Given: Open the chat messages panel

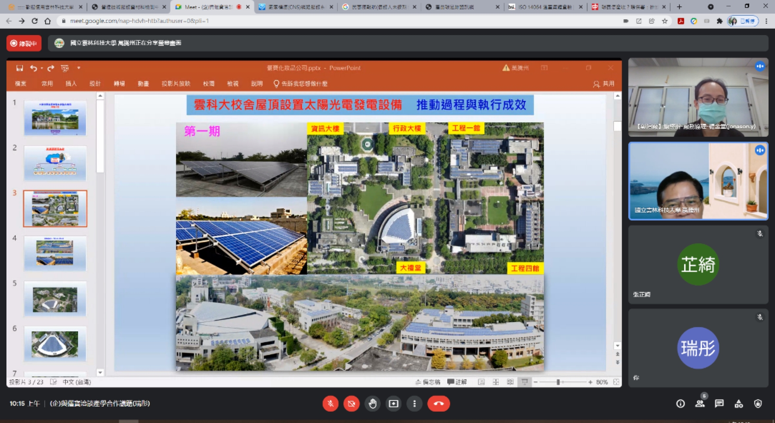Looking at the screenshot, I should coord(719,404).
